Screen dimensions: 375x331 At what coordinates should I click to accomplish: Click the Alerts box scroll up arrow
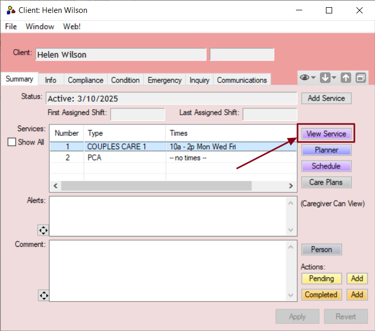pos(291,203)
